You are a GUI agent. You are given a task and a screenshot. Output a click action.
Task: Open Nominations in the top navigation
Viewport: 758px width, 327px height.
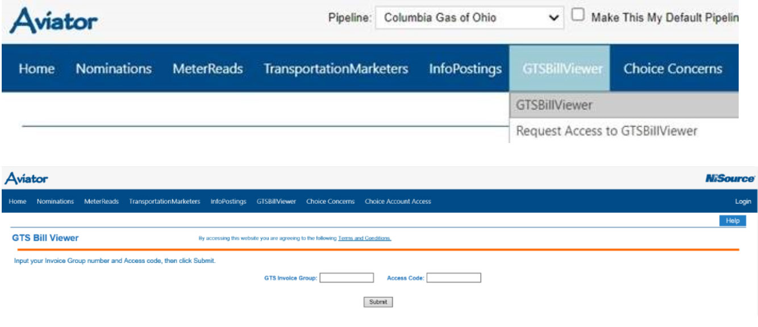pos(114,69)
